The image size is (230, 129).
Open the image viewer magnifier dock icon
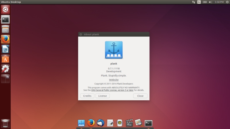139,123
